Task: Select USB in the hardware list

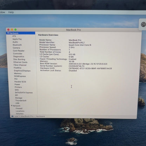Action: (17, 103)
